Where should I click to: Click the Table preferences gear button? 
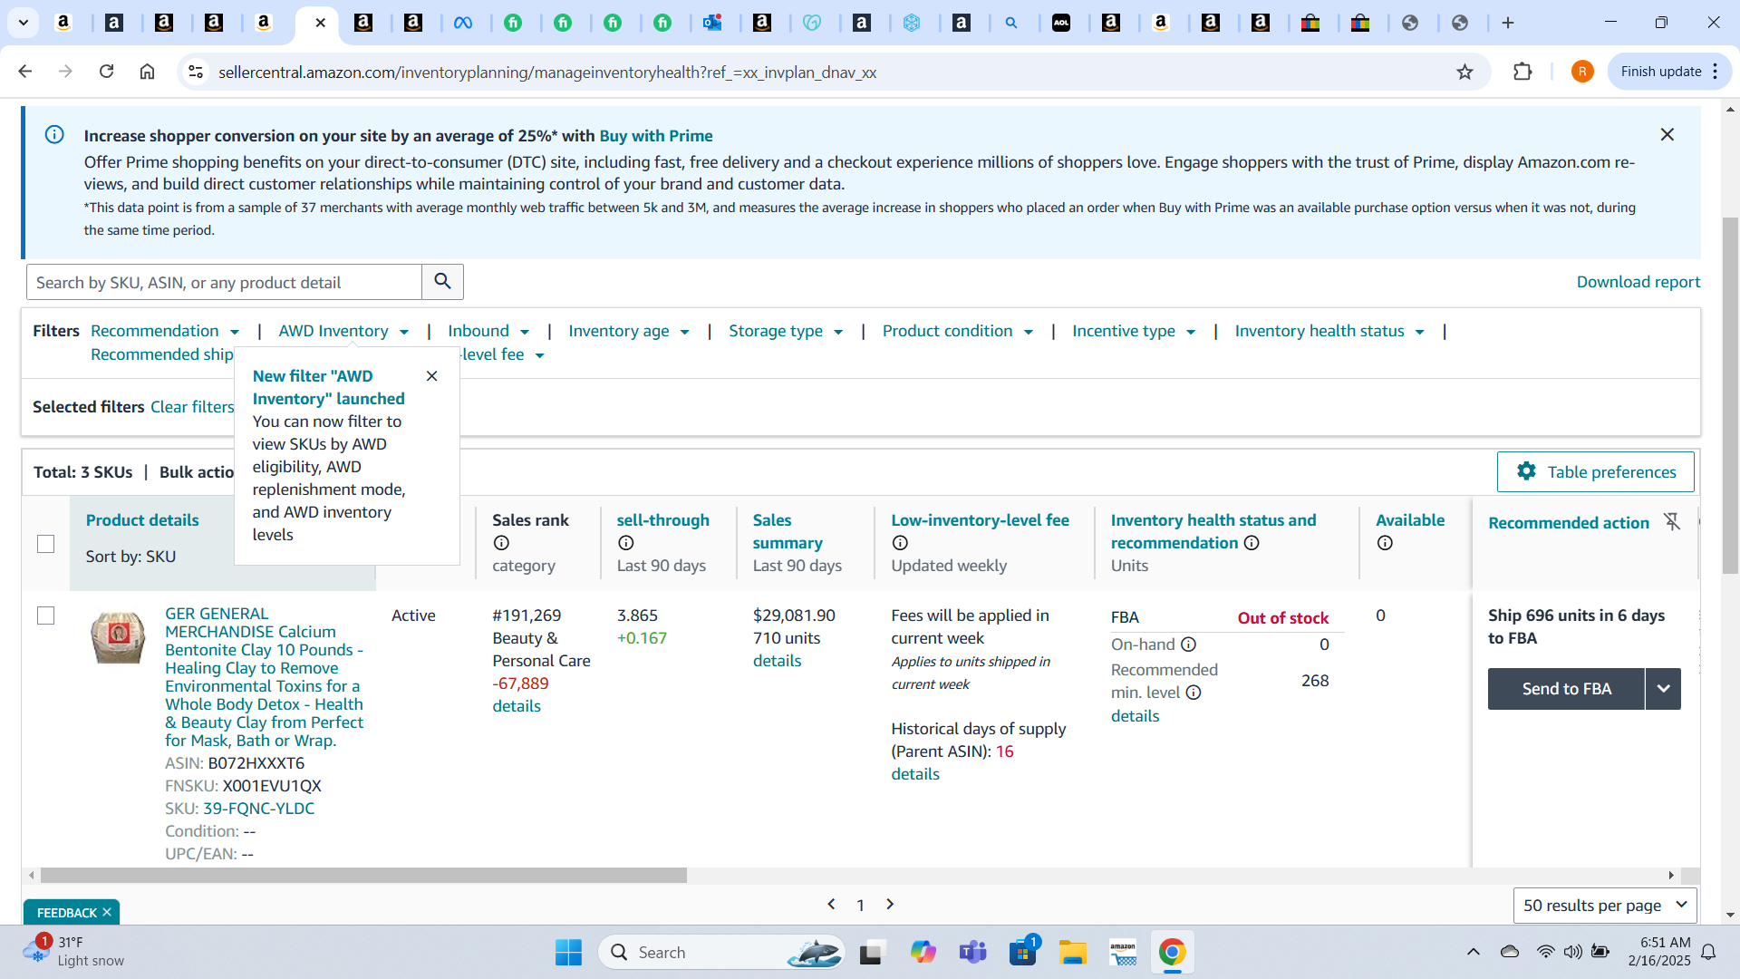[1595, 471]
